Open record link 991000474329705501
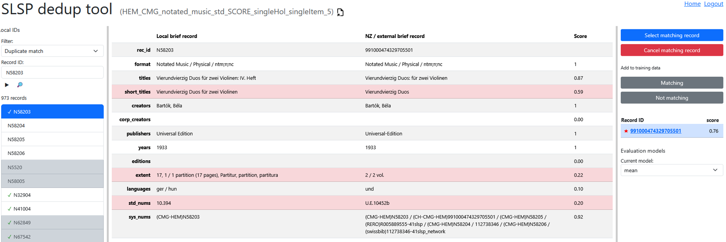 pos(655,131)
